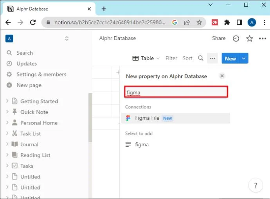Expand the Personal Home page toggle
The width and height of the screenshot is (270, 199).
pos(7,123)
